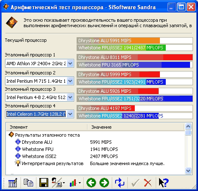Expand the AMD Athlon XP 2400+ dropdown
The image size is (198, 191).
point(70,64)
